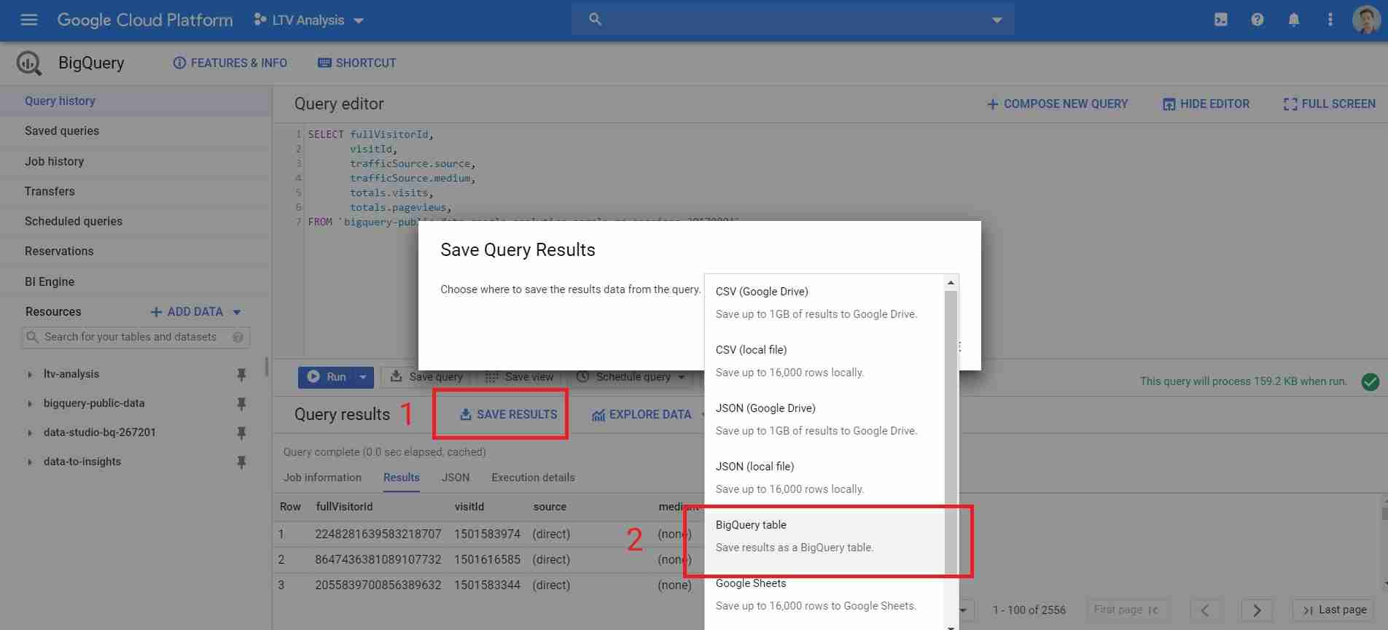Image resolution: width=1388 pixels, height=630 pixels.
Task: Expand the data-studio-bq-267201 project tree
Action: pos(29,432)
